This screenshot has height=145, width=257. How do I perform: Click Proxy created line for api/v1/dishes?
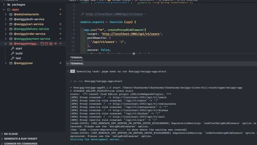coord(119,110)
